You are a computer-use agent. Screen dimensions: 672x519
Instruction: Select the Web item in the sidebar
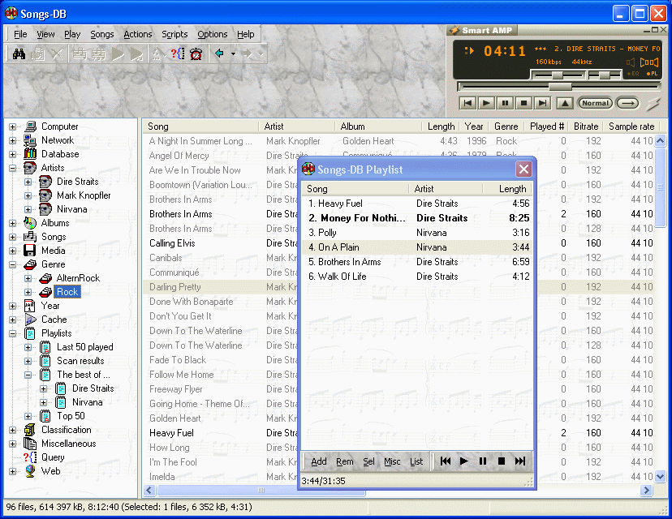pos(50,470)
